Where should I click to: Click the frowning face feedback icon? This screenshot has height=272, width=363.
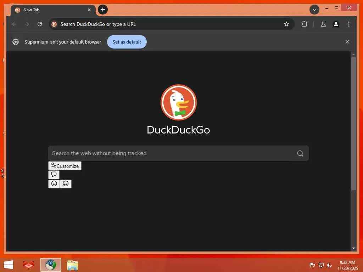[66, 184]
